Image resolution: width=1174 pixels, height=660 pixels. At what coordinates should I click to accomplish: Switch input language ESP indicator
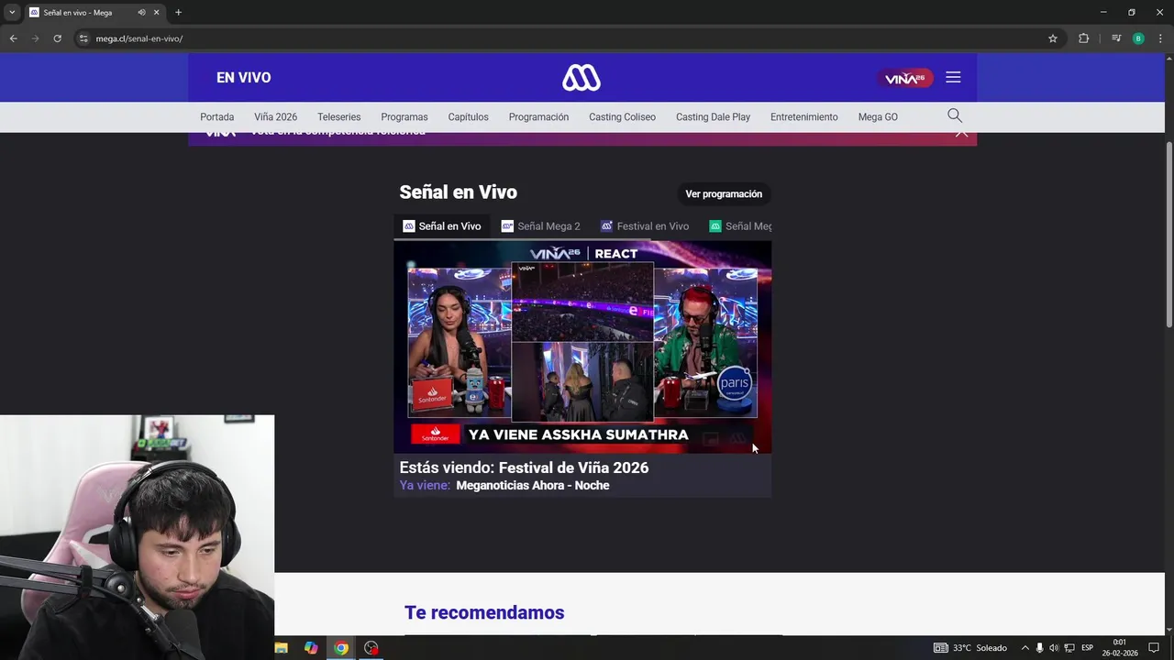pos(1088,648)
